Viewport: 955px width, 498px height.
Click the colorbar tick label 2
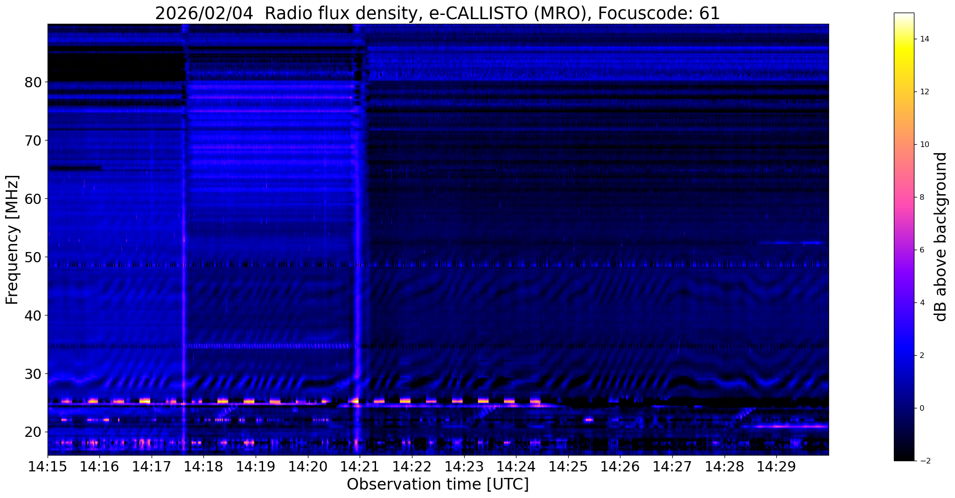922,356
